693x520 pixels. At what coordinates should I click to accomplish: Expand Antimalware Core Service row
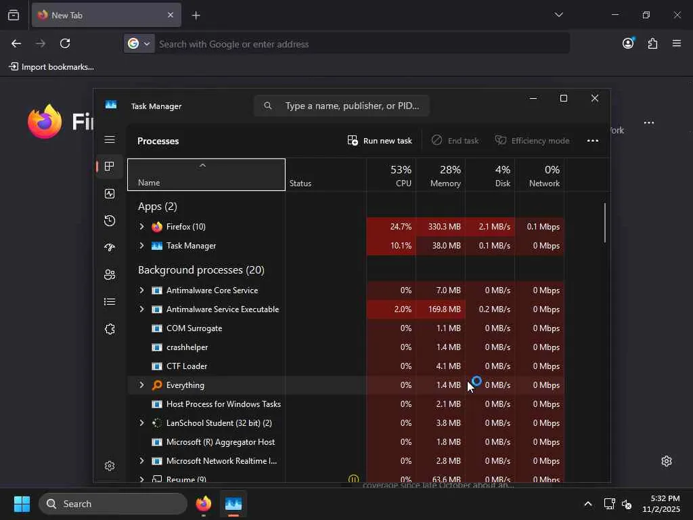(141, 290)
